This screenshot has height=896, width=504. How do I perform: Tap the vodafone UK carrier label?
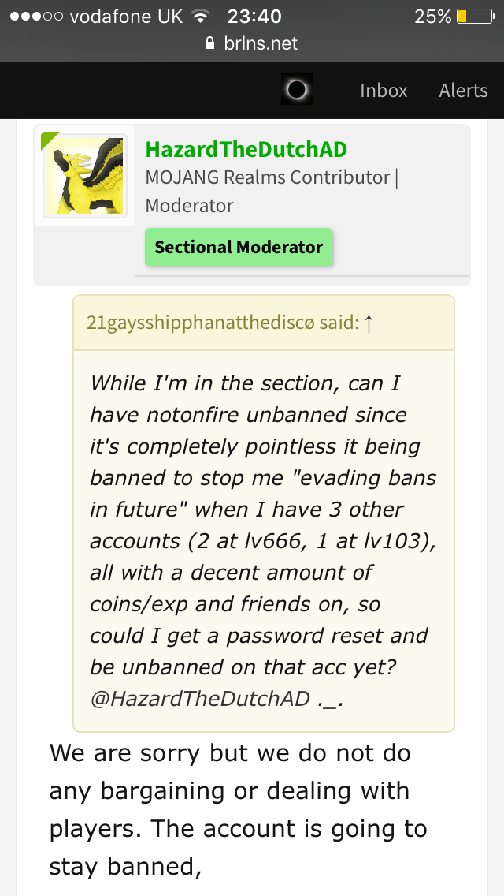(126, 16)
